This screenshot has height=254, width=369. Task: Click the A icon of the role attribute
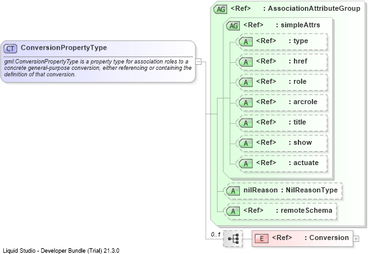pyautogui.click(x=246, y=83)
